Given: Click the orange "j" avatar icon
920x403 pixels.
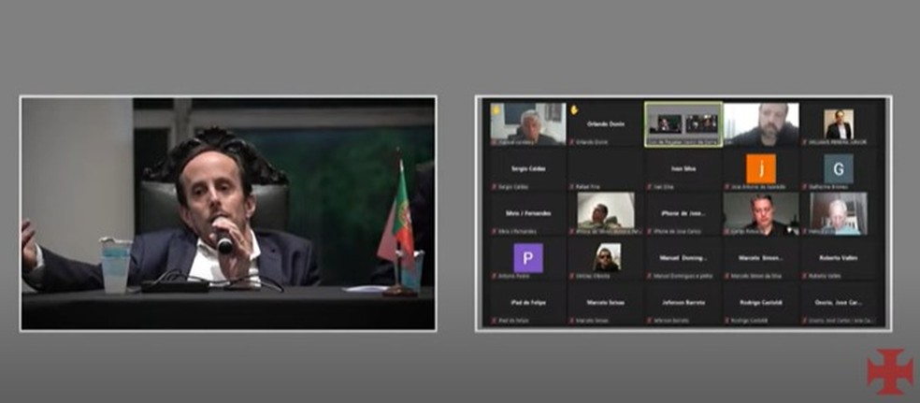Looking at the screenshot, I should click(x=760, y=168).
